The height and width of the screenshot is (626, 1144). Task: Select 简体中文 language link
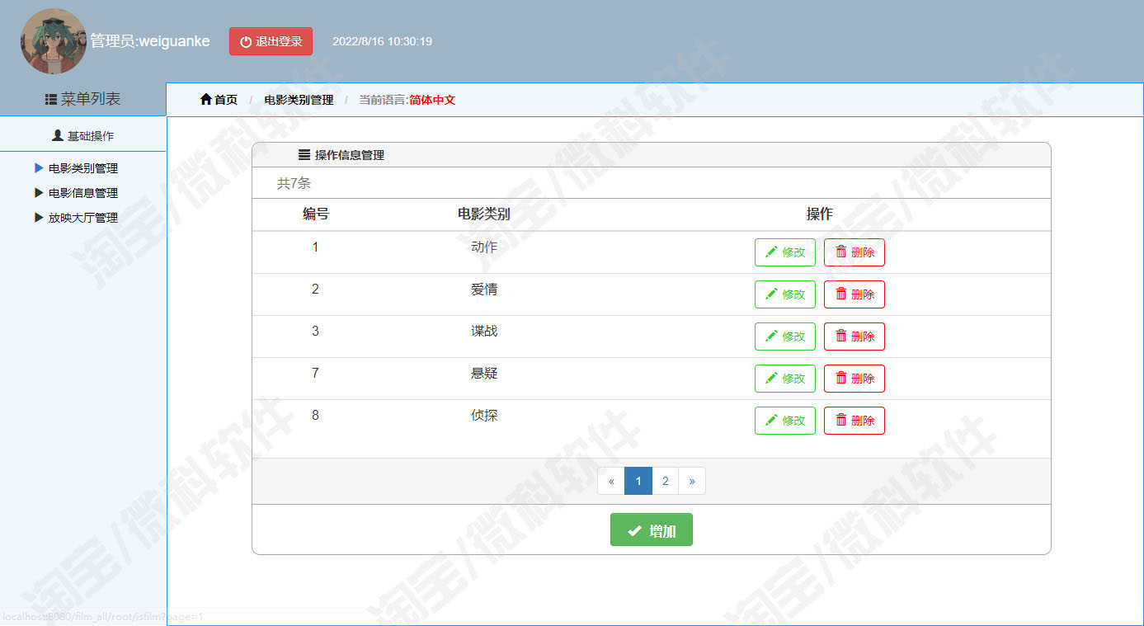coord(432,100)
